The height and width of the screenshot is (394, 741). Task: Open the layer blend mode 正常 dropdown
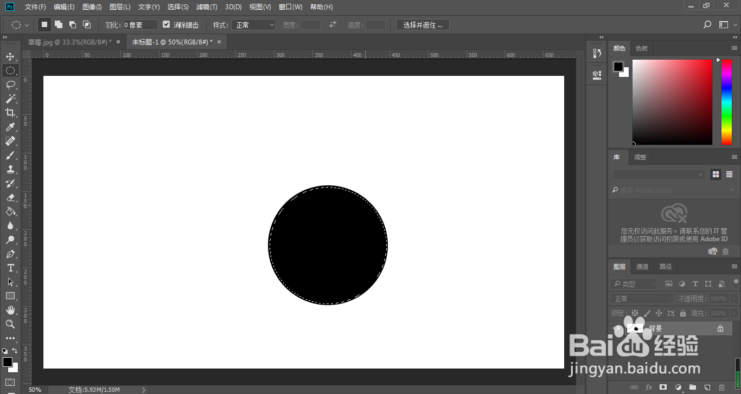642,299
